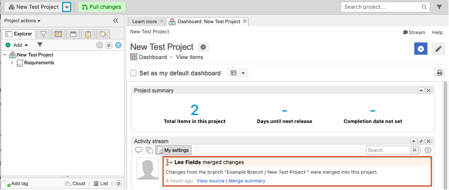This screenshot has height=190, width=449.
Task: Toggle the My settings button
Action: coord(174,150)
